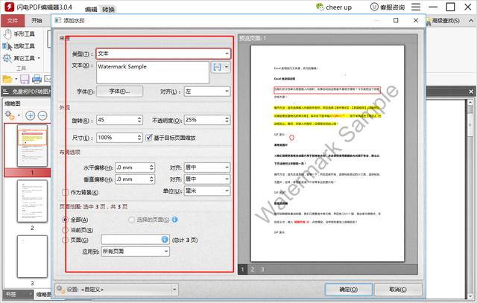Open the 文件 (File) menu
Image resolution: width=477 pixels, height=303 pixels.
pos(12,21)
